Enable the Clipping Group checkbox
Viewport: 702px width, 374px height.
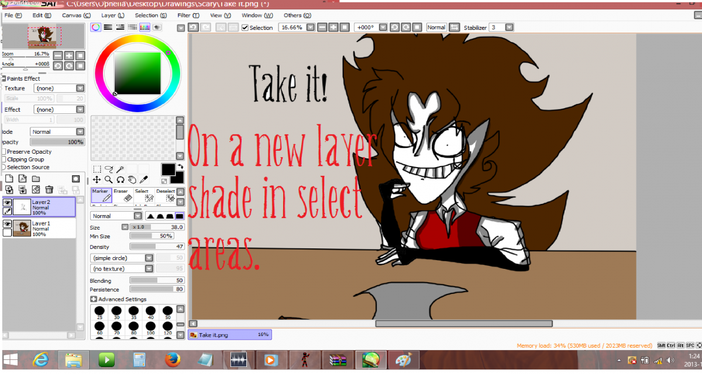tap(4, 160)
